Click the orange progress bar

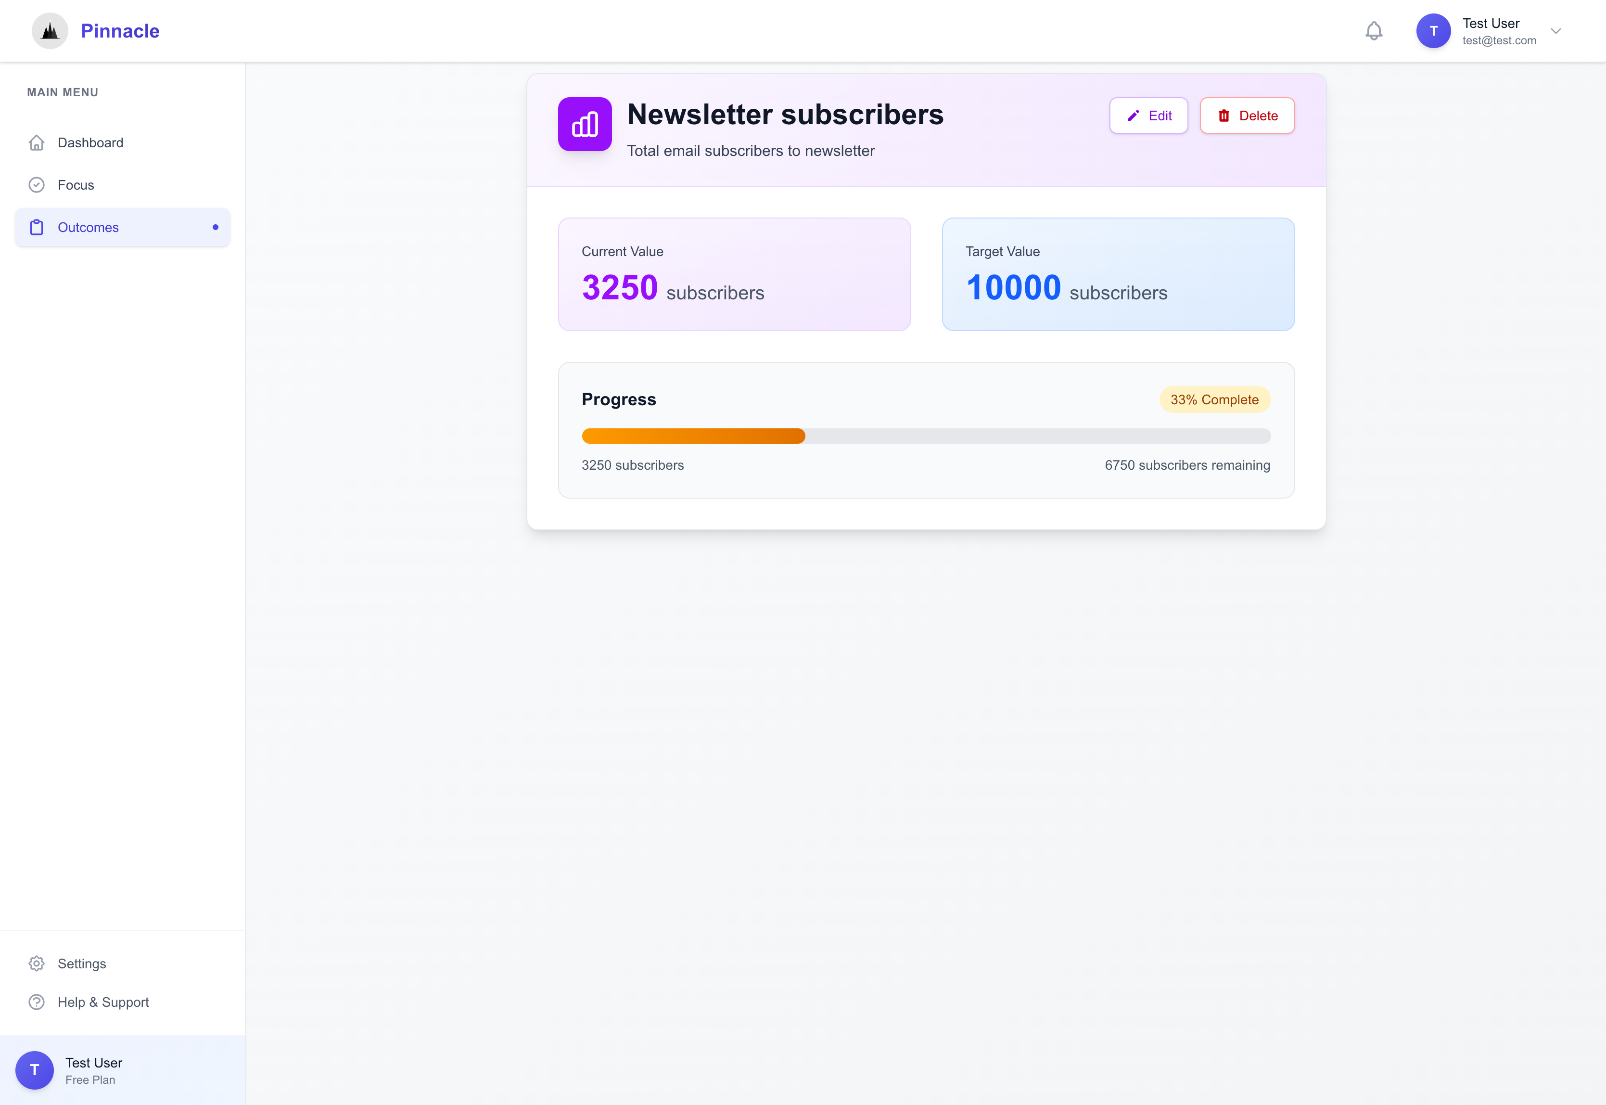click(x=693, y=436)
